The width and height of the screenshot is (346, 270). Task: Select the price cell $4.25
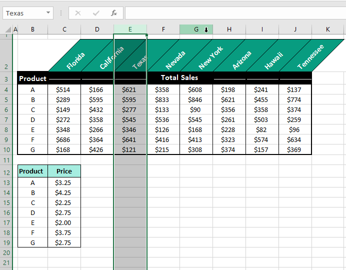64,193
